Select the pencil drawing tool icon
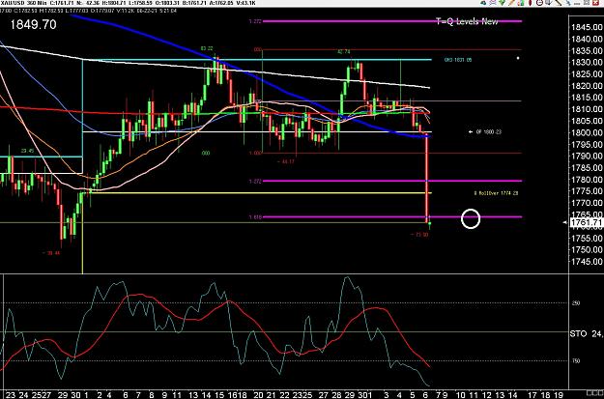This screenshot has width=604, height=399. click(511, 3)
